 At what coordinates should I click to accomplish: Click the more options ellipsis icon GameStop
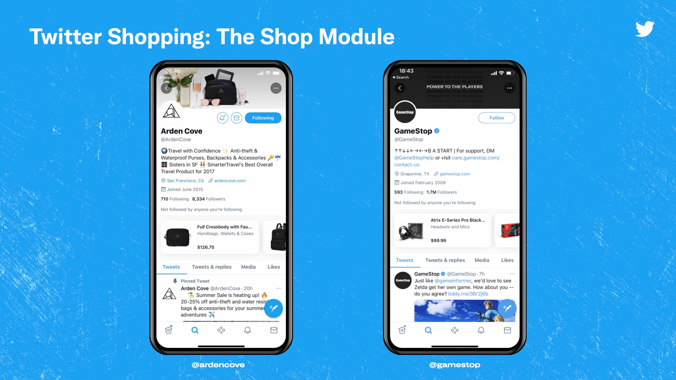[509, 88]
